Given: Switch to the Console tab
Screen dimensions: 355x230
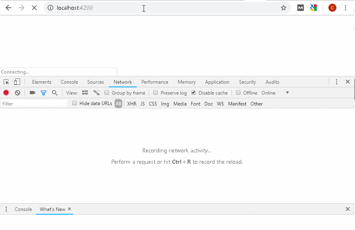Looking at the screenshot, I should click(69, 82).
